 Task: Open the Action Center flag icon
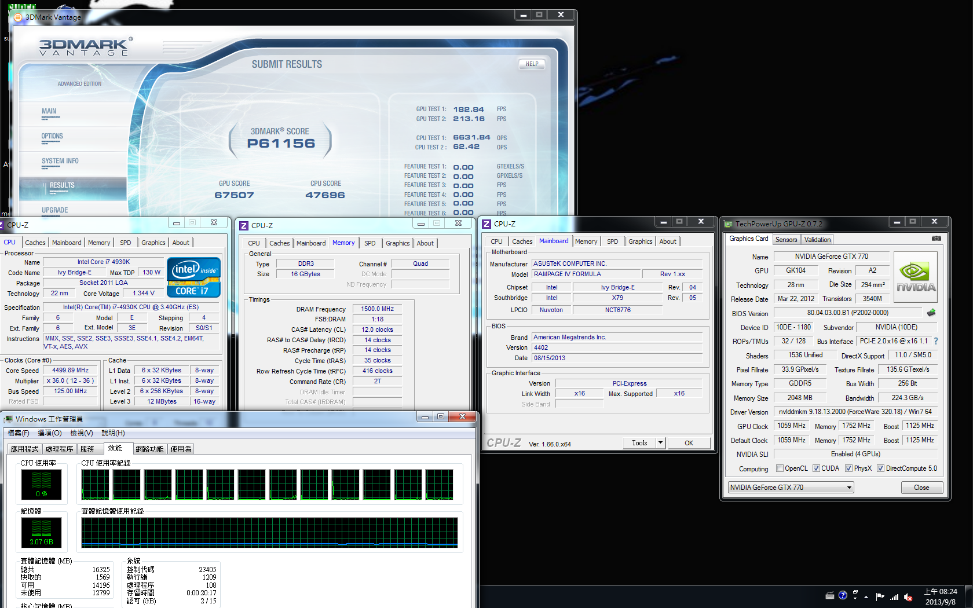click(880, 596)
